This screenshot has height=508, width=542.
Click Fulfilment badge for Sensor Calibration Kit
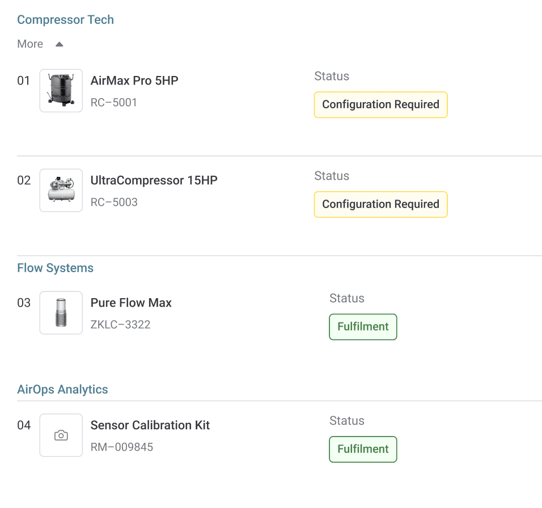point(363,450)
